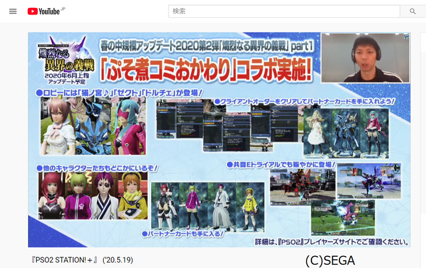
Task: Focus the 検索 search field
Action: [284, 11]
